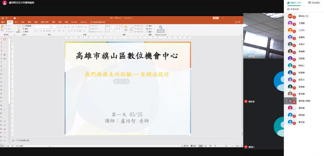Click the notes field 按一下以新增備忘稿
324x156 pixels.
coord(21,140)
